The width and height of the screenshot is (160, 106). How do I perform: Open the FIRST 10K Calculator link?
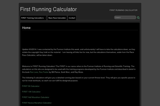point(31,92)
